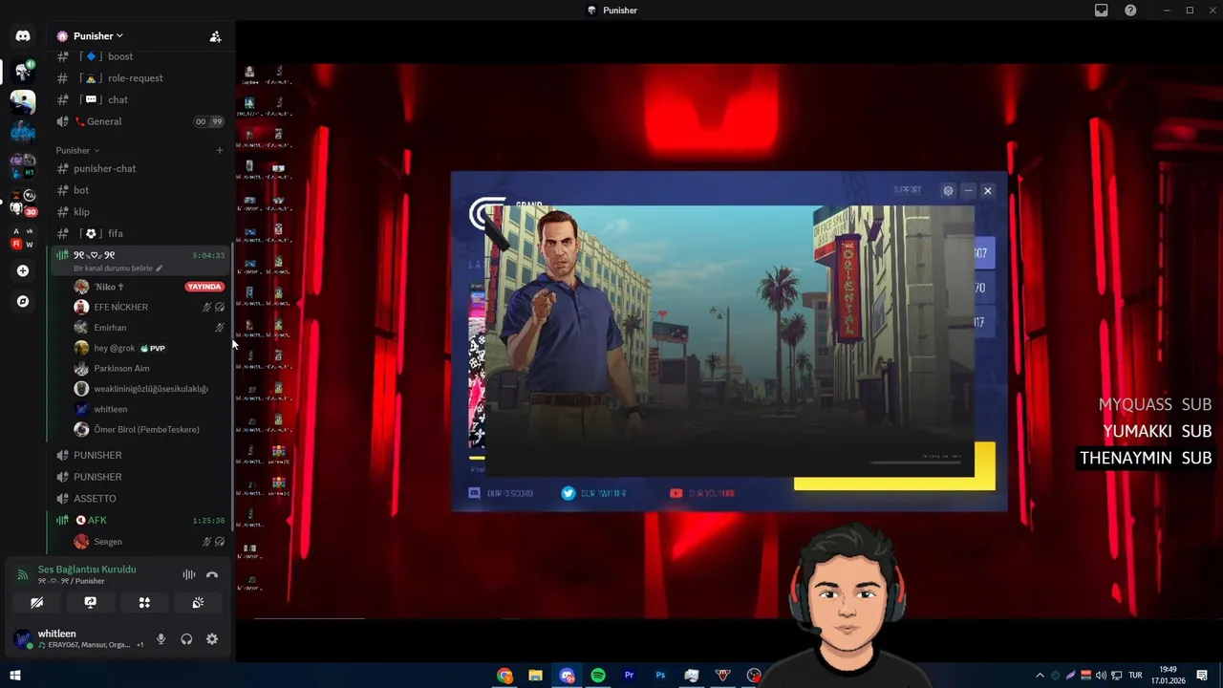Click the Ses Bağlantısı Kuruldu connection status

tap(87, 570)
